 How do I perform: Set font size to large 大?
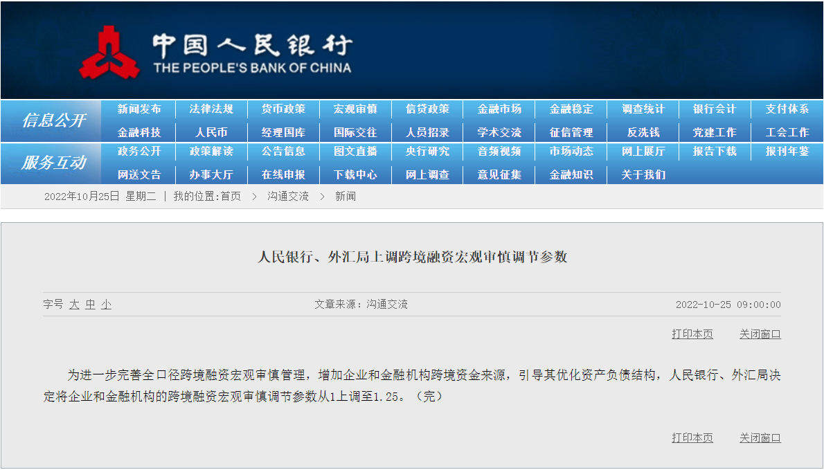[74, 305]
